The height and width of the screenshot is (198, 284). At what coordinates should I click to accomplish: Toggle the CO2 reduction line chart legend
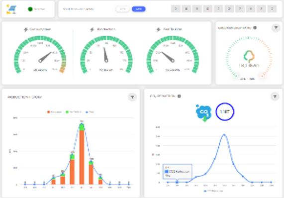click(x=213, y=191)
